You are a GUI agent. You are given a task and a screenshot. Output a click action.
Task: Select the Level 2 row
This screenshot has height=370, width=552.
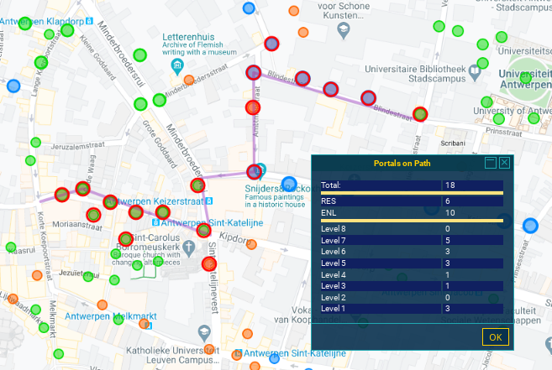click(x=412, y=298)
